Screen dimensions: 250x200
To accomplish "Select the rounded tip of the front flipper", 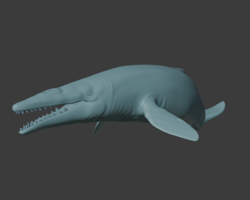I will pyautogui.click(x=193, y=136).
